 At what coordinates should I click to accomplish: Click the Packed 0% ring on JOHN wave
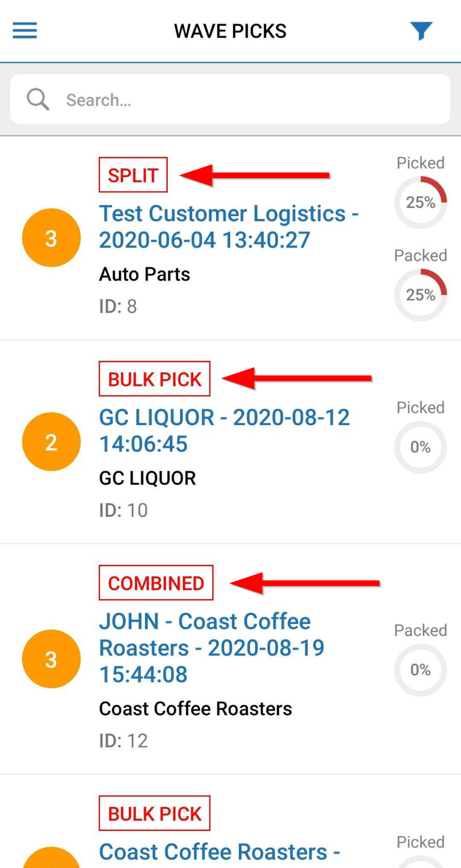(420, 670)
